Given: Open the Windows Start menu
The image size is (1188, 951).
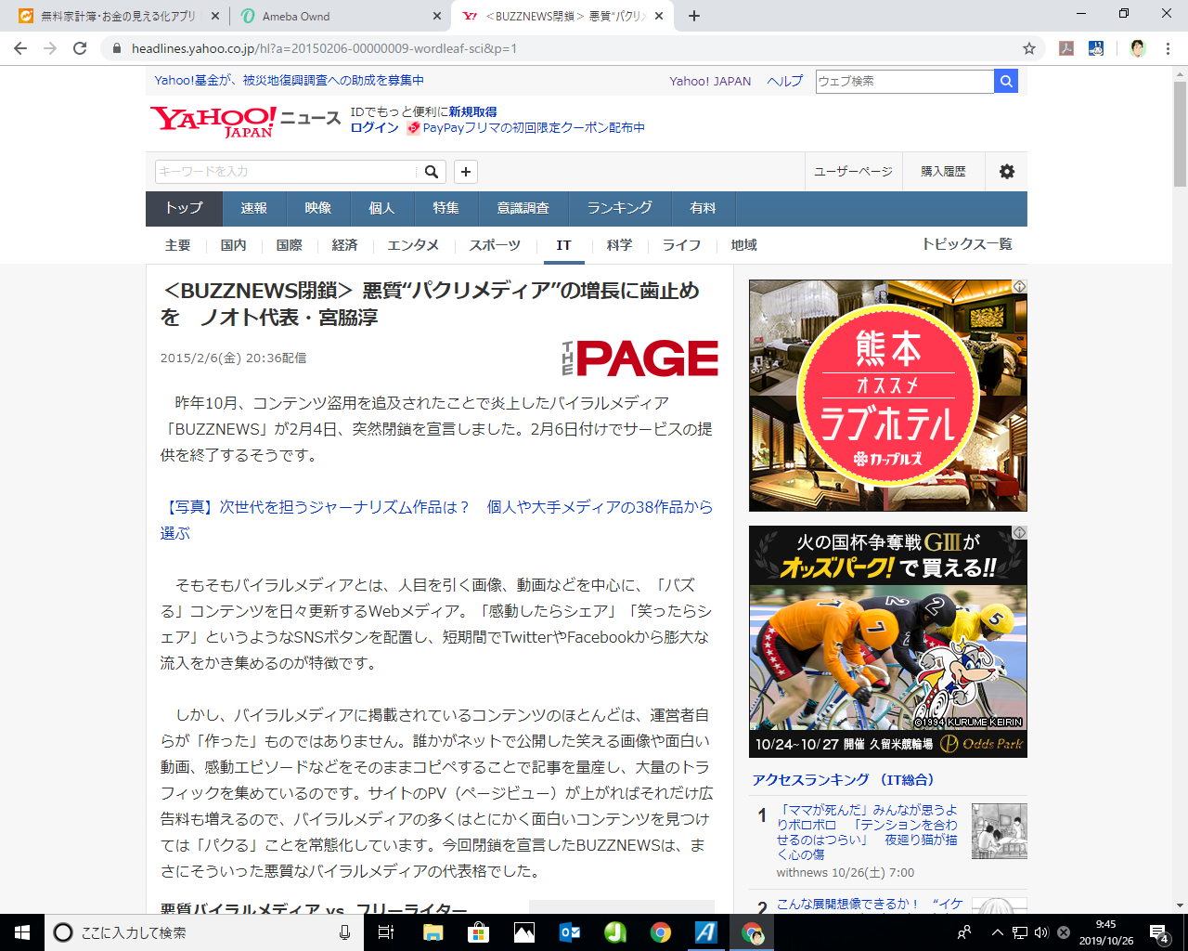Looking at the screenshot, I should tap(22, 932).
